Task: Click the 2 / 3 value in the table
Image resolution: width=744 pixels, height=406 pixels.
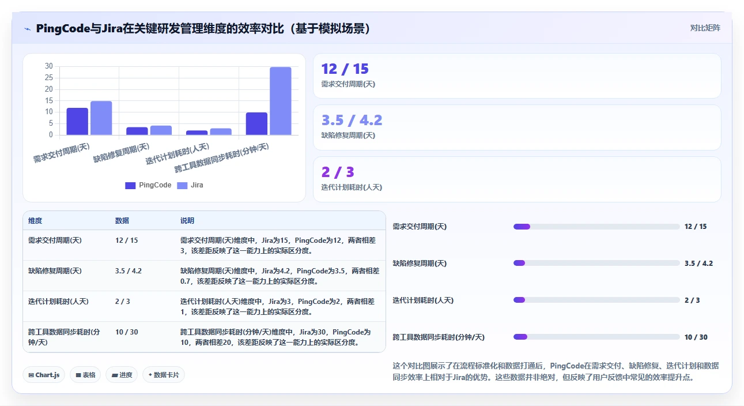Action: [x=123, y=302]
